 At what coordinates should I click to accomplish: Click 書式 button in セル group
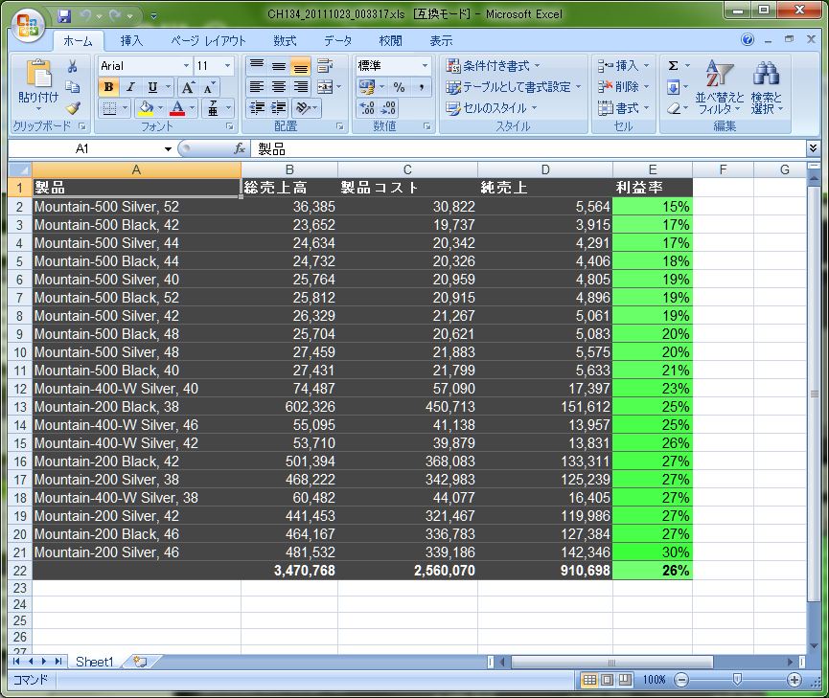point(623,108)
